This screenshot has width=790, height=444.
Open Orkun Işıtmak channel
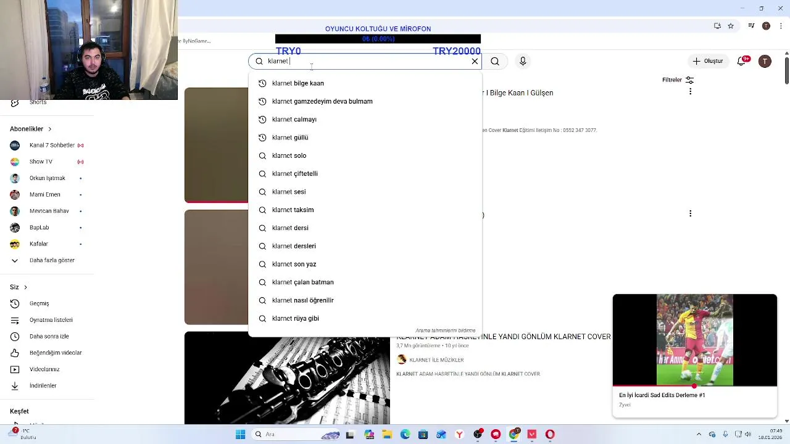tap(47, 178)
